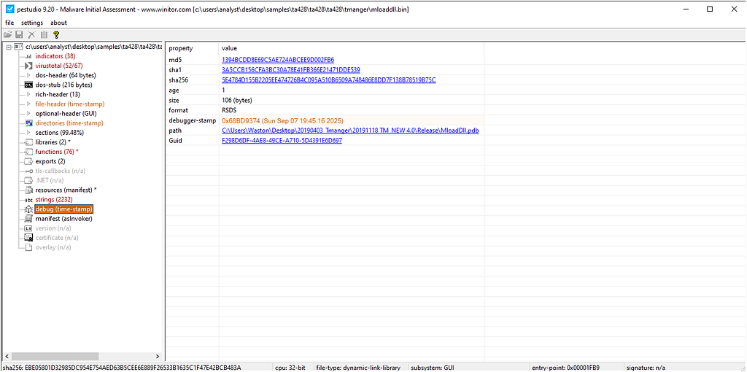Click the tree horizontal scrollbar left arrow
747x372 pixels.
pyautogui.click(x=6, y=356)
